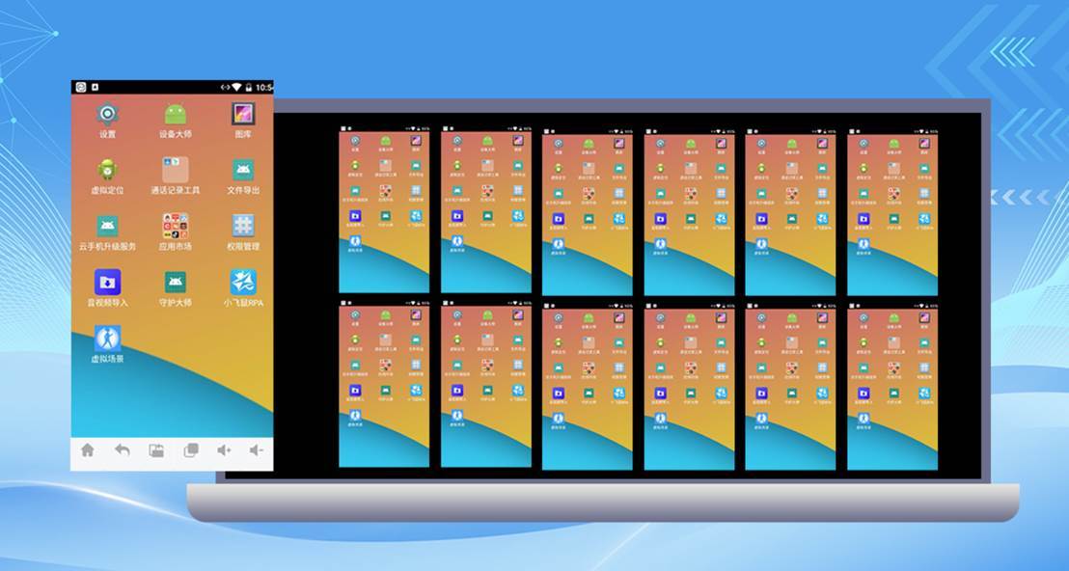
Task: Click the screenshot icon in phone toolbar
Action: [156, 450]
